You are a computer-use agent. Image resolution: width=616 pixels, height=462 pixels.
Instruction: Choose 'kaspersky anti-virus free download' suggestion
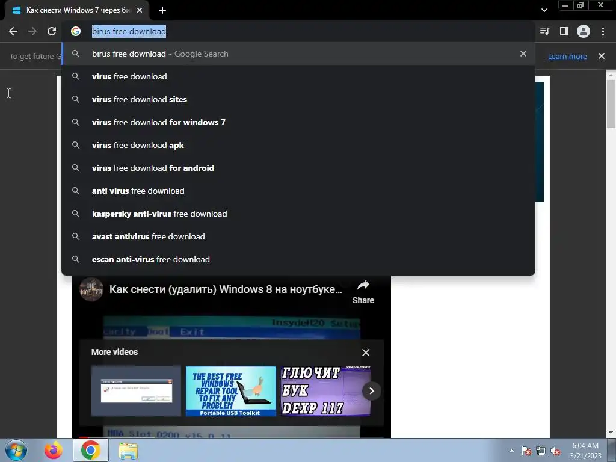click(298, 214)
